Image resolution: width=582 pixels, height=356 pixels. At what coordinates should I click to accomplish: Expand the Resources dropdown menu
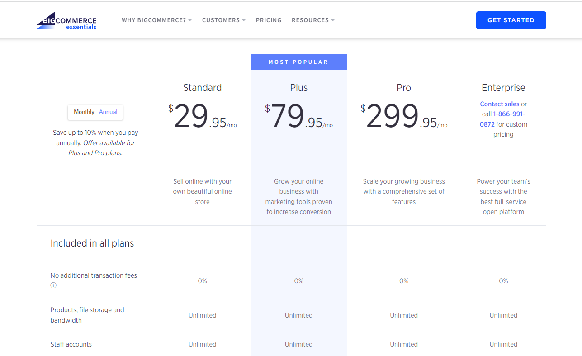[313, 20]
